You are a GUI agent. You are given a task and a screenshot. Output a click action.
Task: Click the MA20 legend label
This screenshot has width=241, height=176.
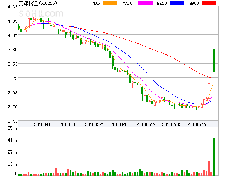point(162,3)
